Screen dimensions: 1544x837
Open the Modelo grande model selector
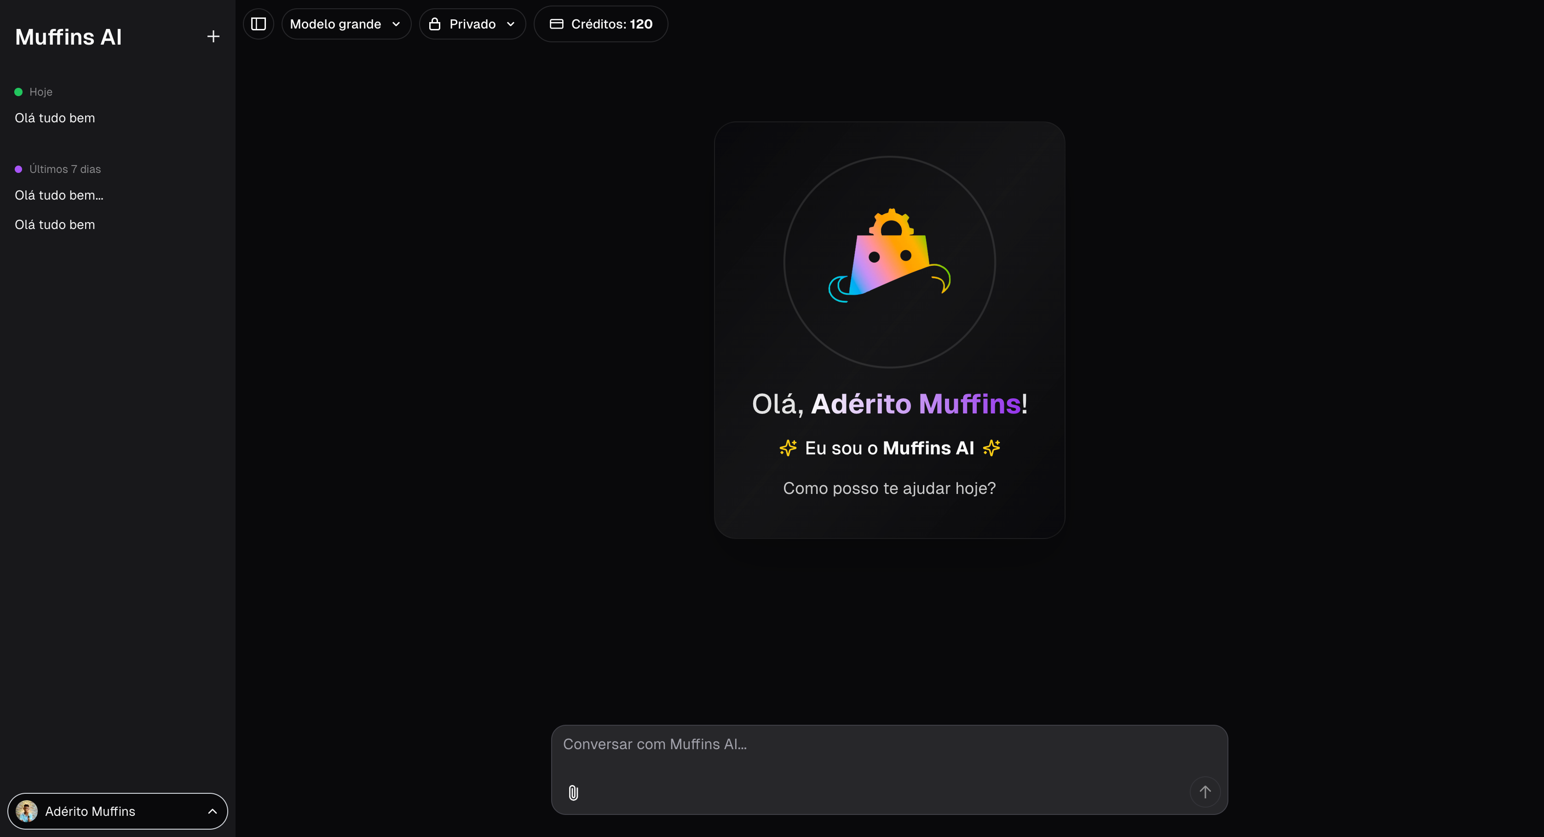pyautogui.click(x=346, y=24)
